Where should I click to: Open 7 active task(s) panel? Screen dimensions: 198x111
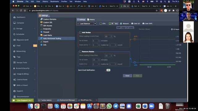45,100
